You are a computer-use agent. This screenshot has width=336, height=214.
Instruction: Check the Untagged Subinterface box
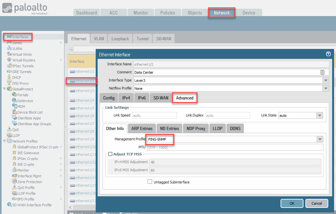click(149, 182)
